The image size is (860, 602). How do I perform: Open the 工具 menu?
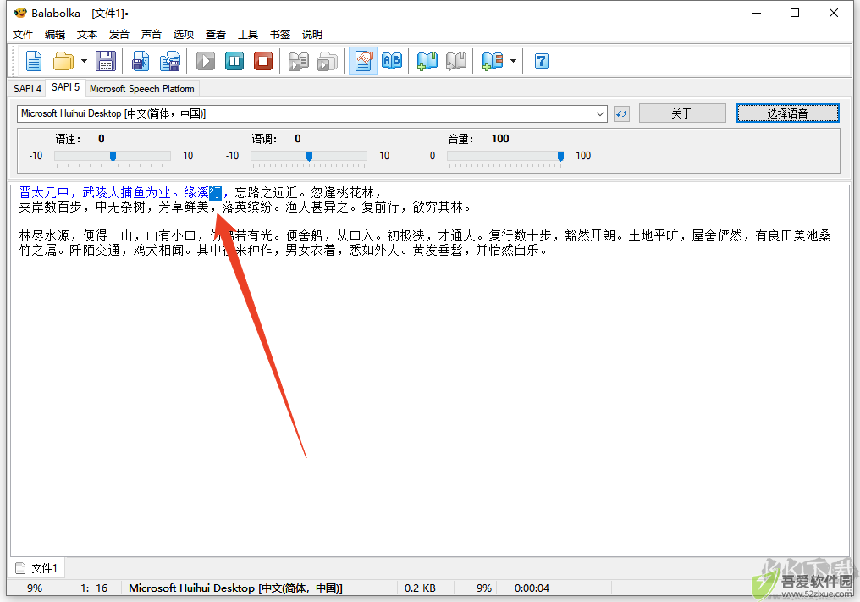tap(248, 34)
